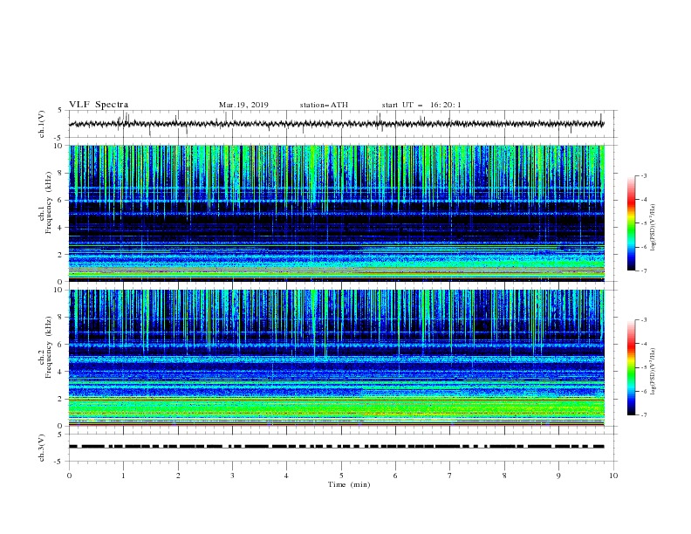Click the ch.1 spectrogram color scale bar
This screenshot has height=534, width=691.
coord(631,223)
